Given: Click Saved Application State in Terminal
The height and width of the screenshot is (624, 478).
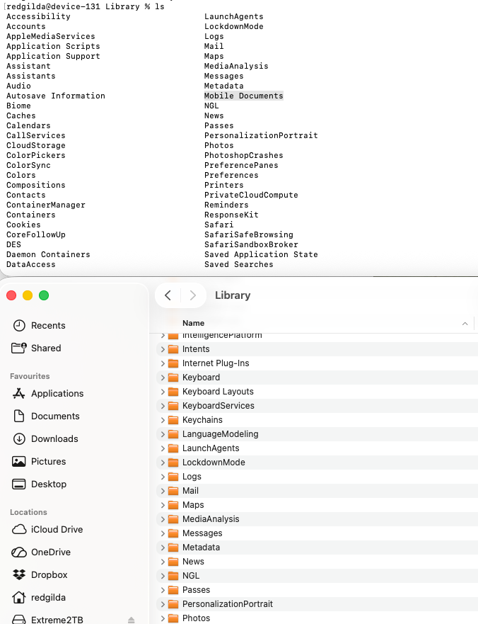Looking at the screenshot, I should (261, 254).
